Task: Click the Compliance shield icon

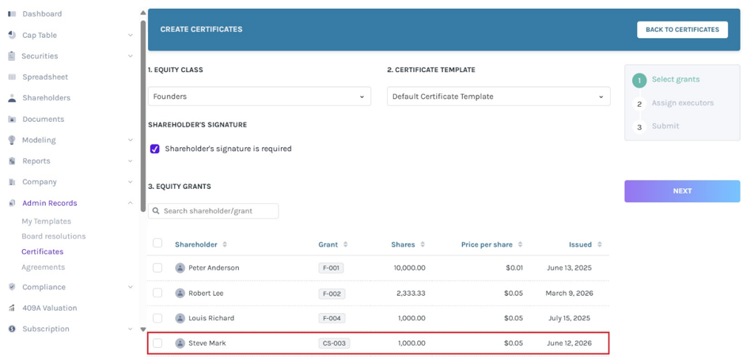Action: pos(13,287)
